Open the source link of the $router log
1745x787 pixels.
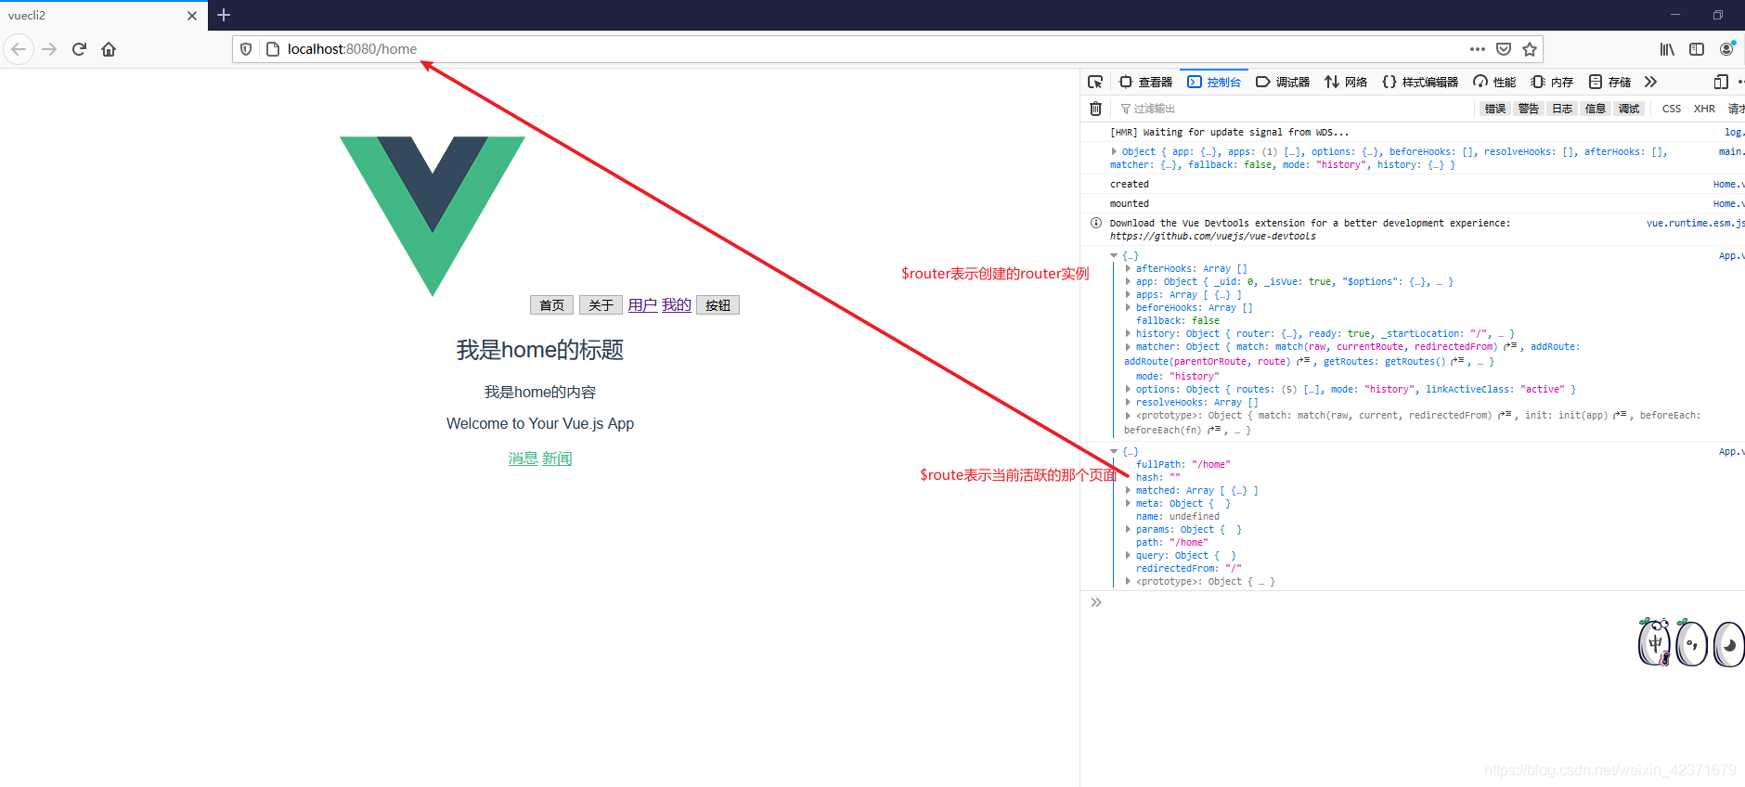(1731, 255)
